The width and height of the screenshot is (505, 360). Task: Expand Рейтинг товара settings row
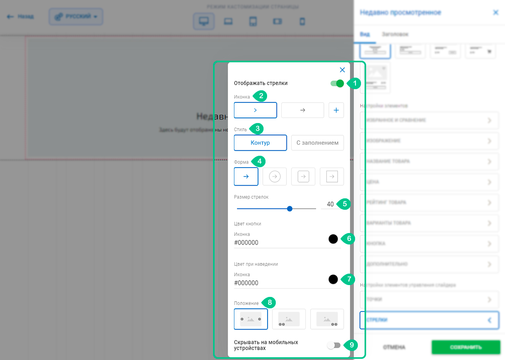(429, 202)
